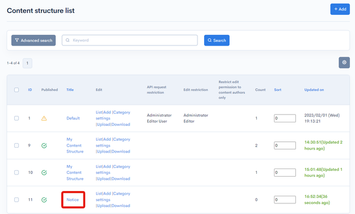This screenshot has width=355, height=214.
Task: Click List link for ID 10 row
Action: pyautogui.click(x=99, y=167)
